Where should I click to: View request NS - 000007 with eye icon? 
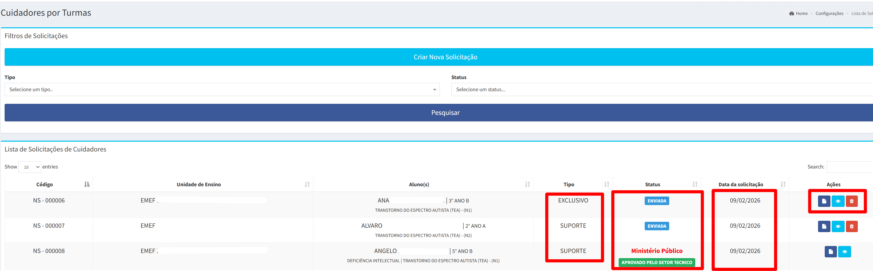(838, 226)
